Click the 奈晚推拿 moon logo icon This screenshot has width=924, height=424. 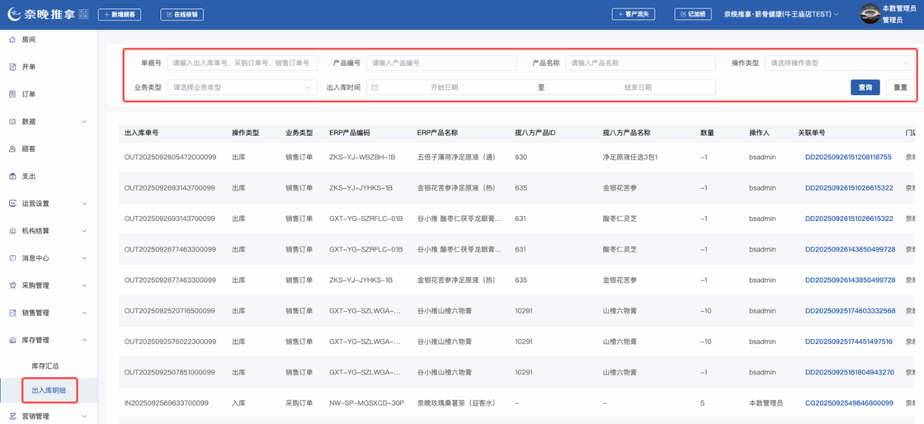pos(16,14)
